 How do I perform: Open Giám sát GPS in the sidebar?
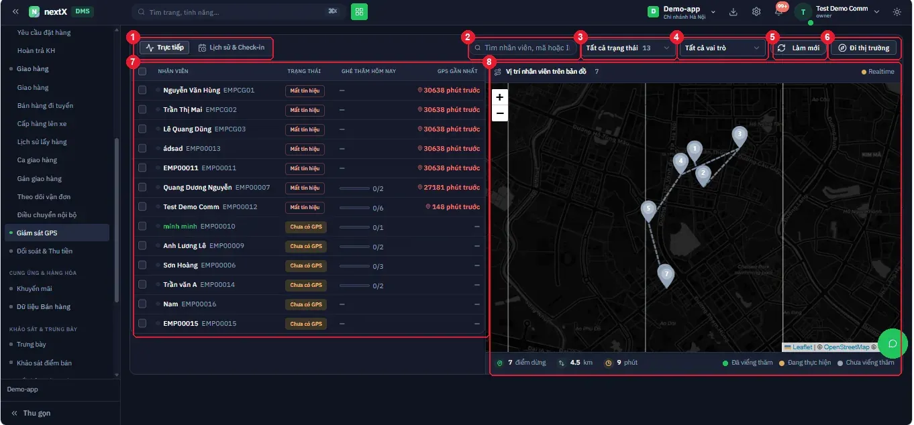[x=56, y=233]
